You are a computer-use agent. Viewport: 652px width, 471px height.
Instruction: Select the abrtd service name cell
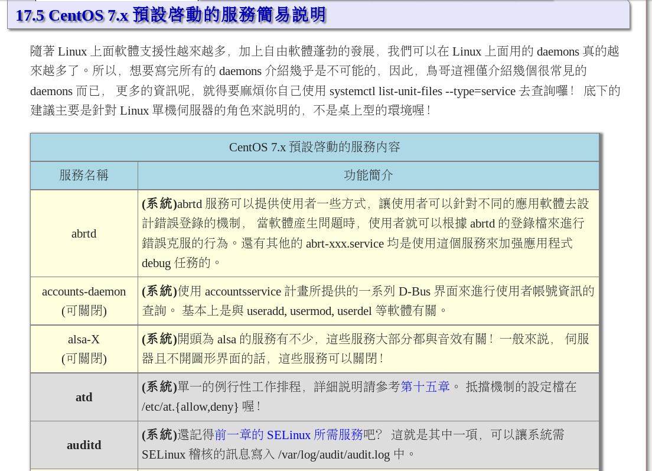pyautogui.click(x=84, y=234)
